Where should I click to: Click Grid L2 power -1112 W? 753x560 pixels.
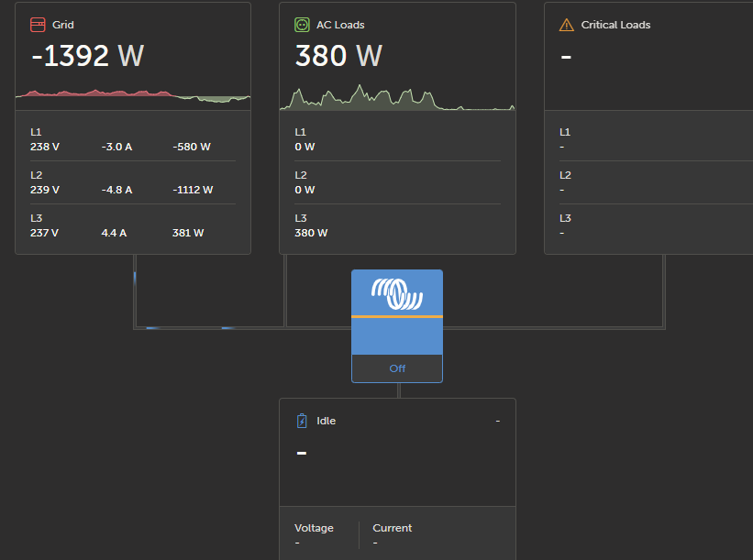click(193, 190)
